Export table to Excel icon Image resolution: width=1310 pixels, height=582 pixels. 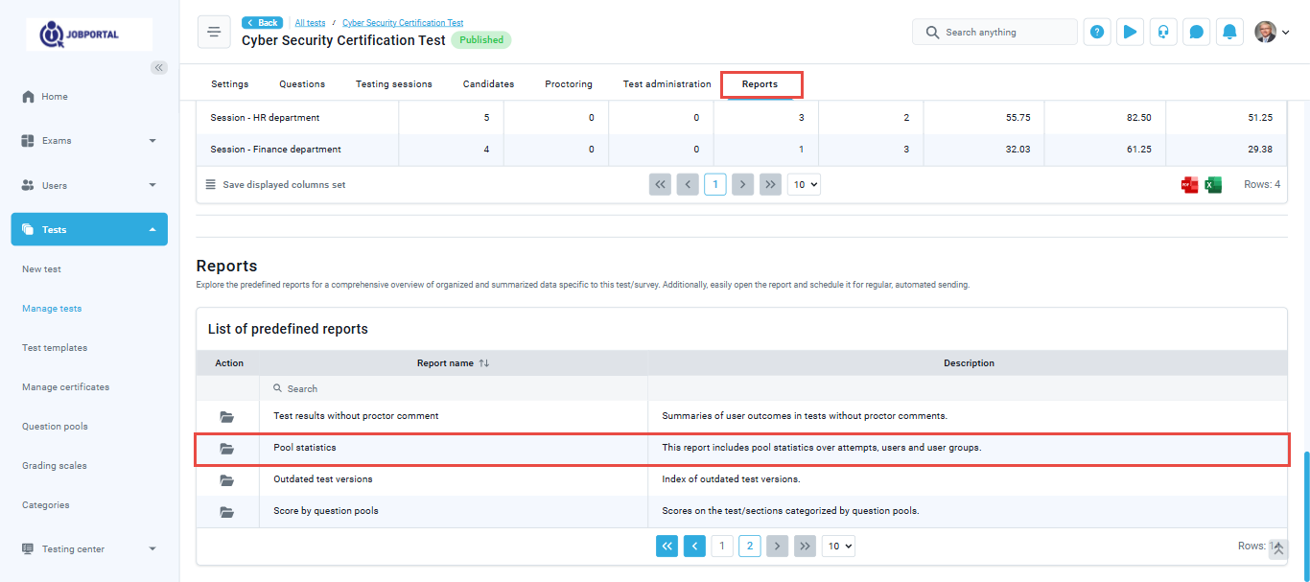[1213, 185]
